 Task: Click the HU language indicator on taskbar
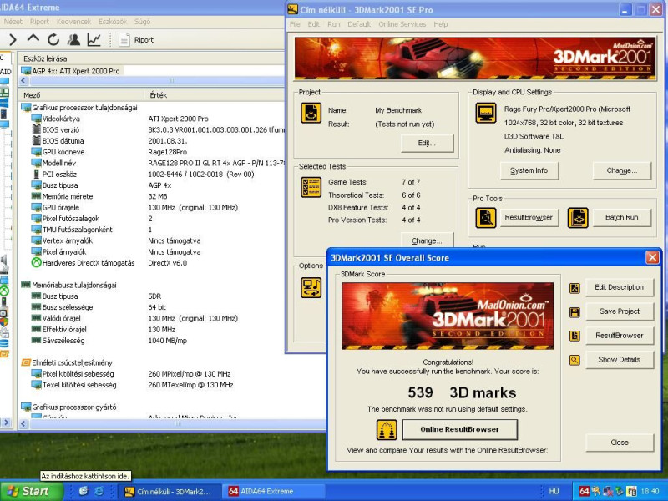pos(554,492)
